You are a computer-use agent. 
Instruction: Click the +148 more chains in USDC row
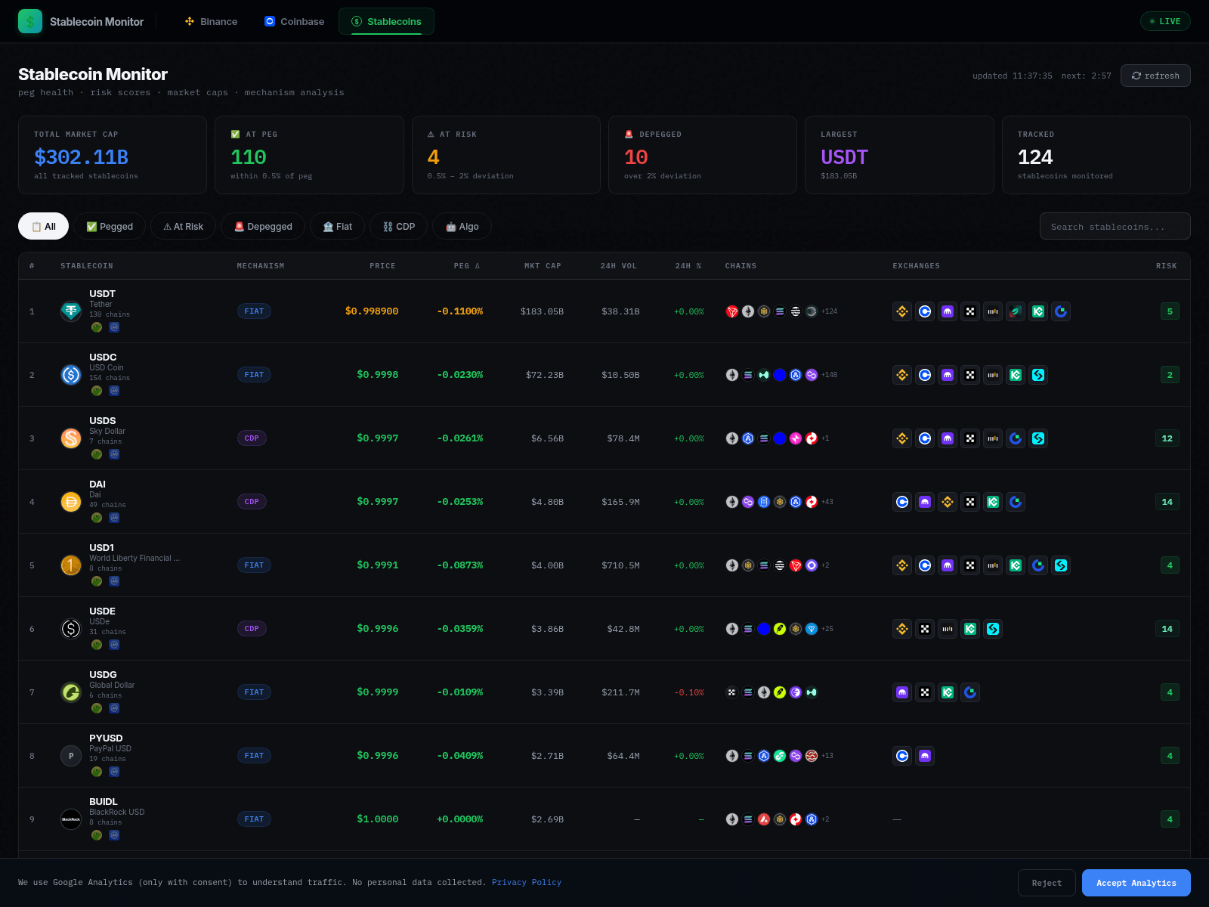[829, 375]
